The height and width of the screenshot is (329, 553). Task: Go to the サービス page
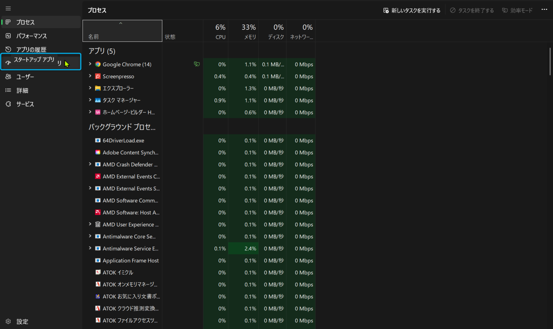coord(25,104)
